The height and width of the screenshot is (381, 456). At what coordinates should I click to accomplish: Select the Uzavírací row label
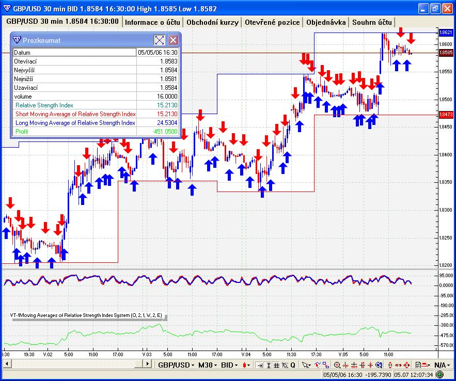tap(26, 87)
